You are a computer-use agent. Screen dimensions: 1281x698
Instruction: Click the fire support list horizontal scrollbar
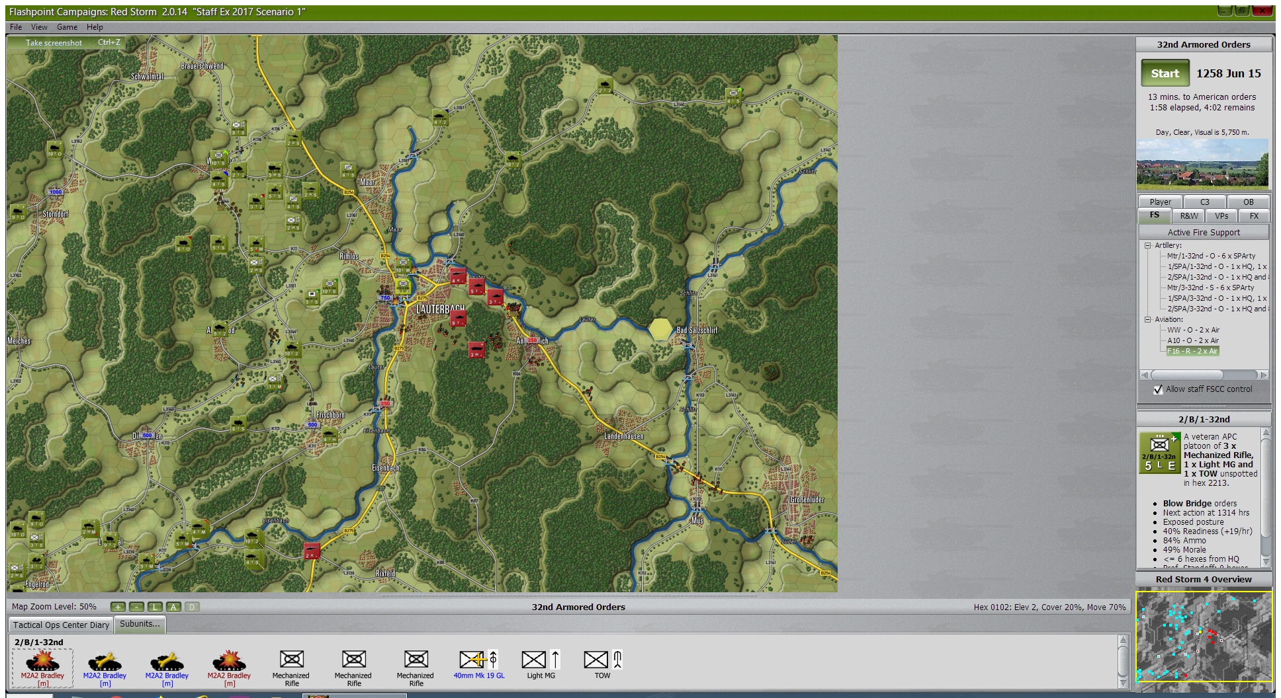point(1204,375)
